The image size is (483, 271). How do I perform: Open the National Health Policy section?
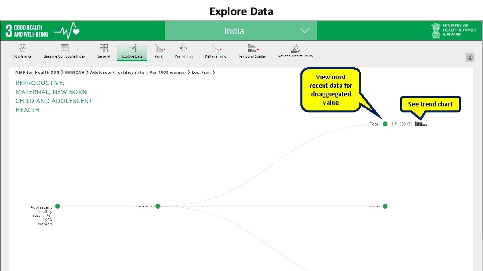click(x=295, y=51)
